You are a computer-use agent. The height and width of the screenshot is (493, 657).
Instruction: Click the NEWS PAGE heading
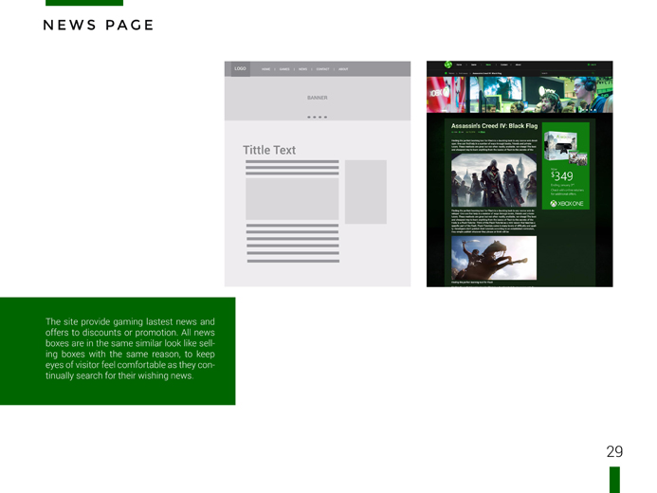tap(99, 26)
